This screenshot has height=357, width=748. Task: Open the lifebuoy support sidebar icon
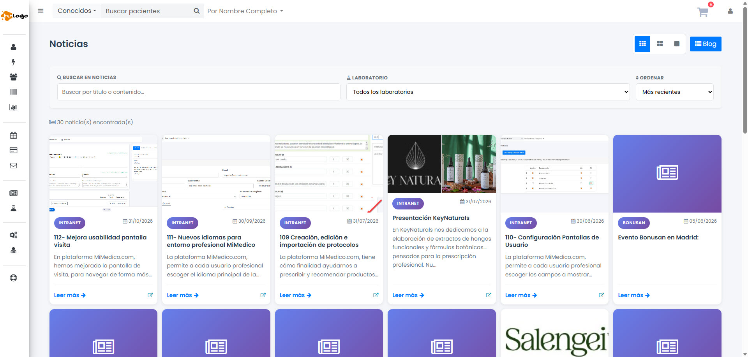coord(14,278)
